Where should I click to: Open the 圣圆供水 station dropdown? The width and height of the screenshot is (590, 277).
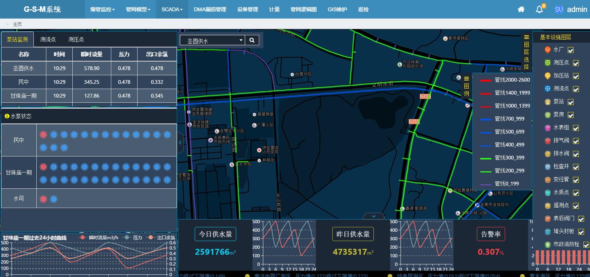coord(212,40)
